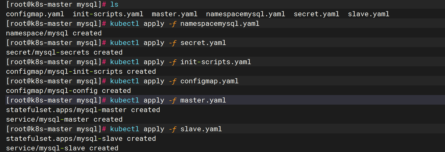
Task: Click the output 'statefulset.apps/mysql-master created'
Action: [x=83, y=110]
